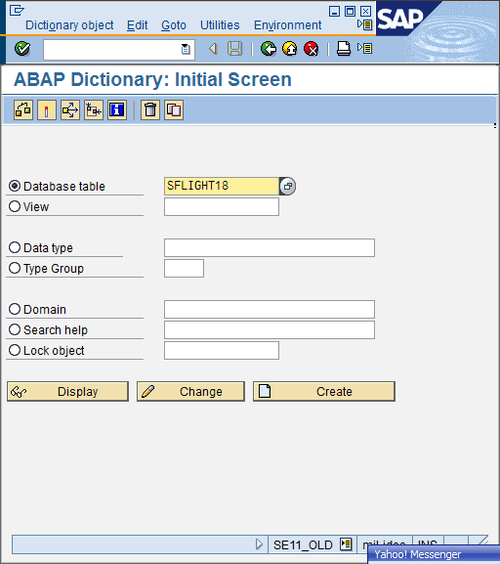The height and width of the screenshot is (564, 500).
Task: Minimize the SAP window
Action: (x=334, y=11)
